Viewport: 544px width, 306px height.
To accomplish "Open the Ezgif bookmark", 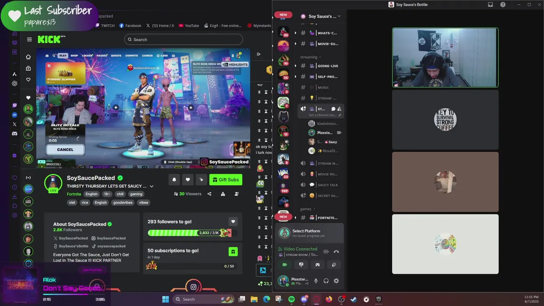I will (222, 25).
